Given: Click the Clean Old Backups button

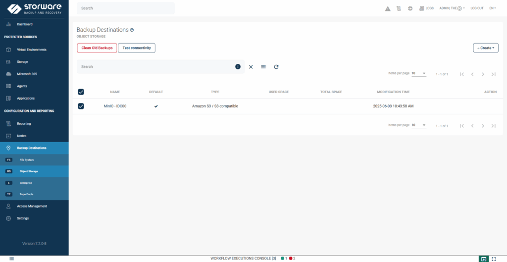Looking at the screenshot, I should pyautogui.click(x=97, y=48).
